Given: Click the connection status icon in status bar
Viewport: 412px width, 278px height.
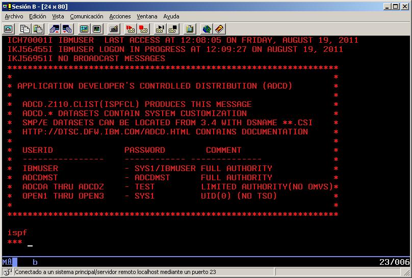Looking at the screenshot, I should click(x=8, y=272).
